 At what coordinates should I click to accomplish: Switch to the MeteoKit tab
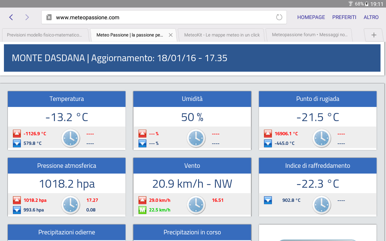[222, 35]
